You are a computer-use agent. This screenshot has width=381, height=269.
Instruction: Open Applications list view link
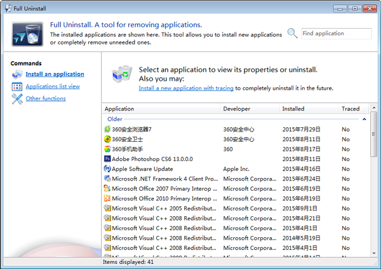[53, 86]
